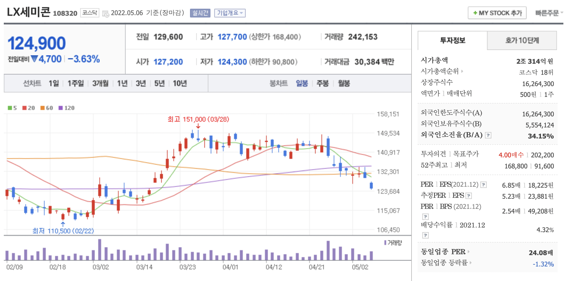Viewport: 566px width, 281px height.
Task: Select the 월봉 candlestick chart
Action: [x=344, y=83]
